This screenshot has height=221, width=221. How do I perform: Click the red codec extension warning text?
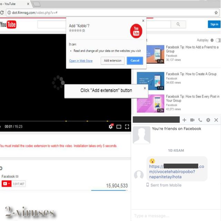[58, 146]
